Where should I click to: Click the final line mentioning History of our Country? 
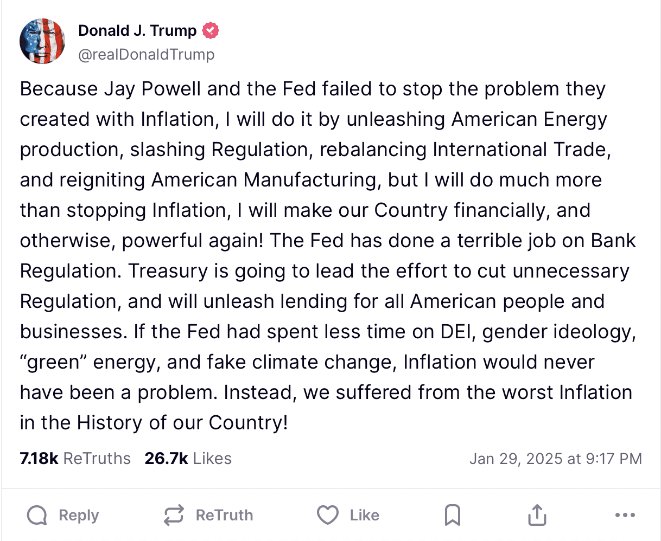(154, 423)
